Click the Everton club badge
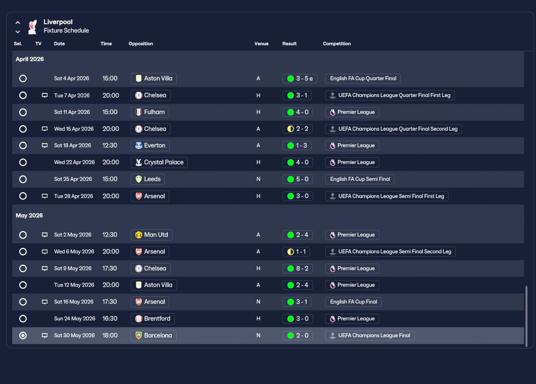The image size is (536, 384). click(x=139, y=146)
